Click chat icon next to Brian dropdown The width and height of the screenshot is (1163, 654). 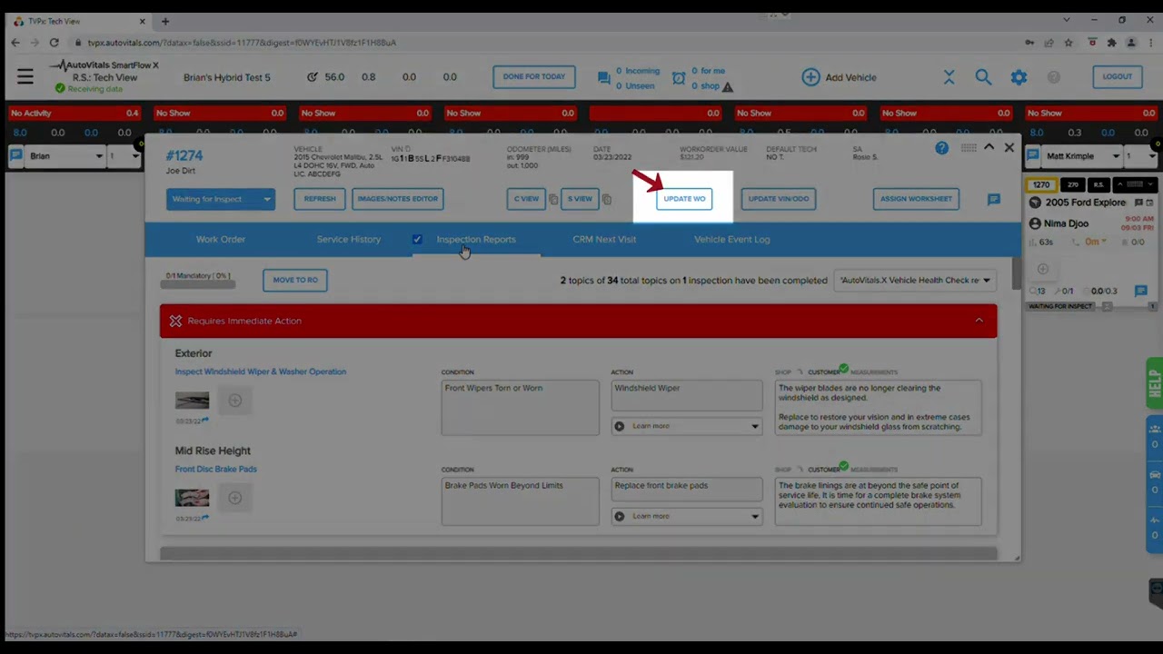pyautogui.click(x=15, y=156)
